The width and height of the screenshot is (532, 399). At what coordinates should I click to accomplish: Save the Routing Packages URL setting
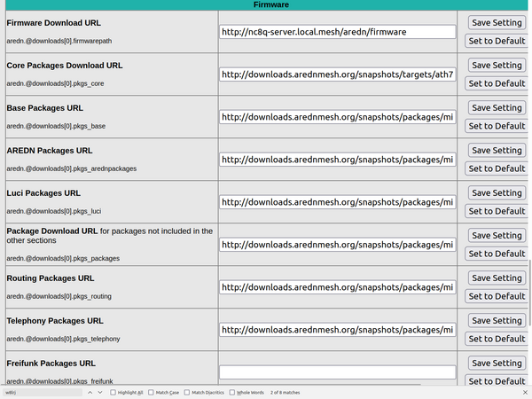[x=497, y=278]
